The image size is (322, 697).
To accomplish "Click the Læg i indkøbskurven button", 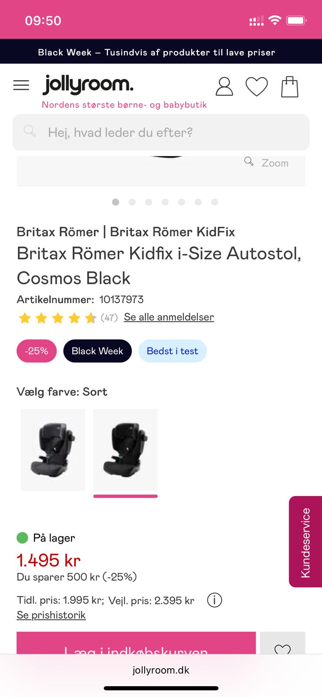I will pyautogui.click(x=136, y=645).
